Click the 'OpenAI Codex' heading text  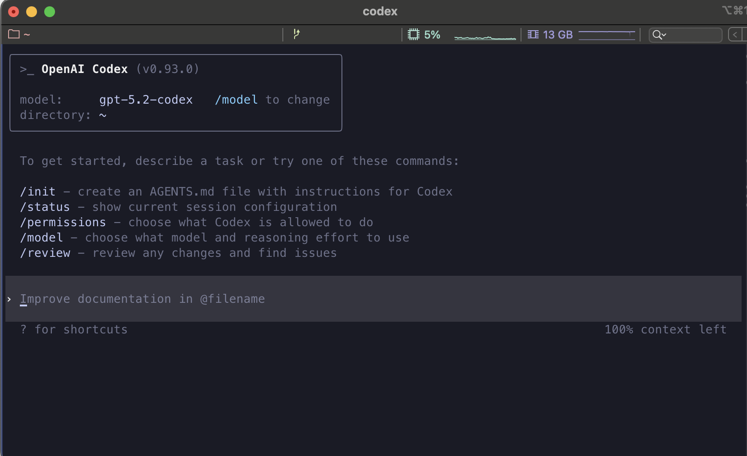pos(85,69)
